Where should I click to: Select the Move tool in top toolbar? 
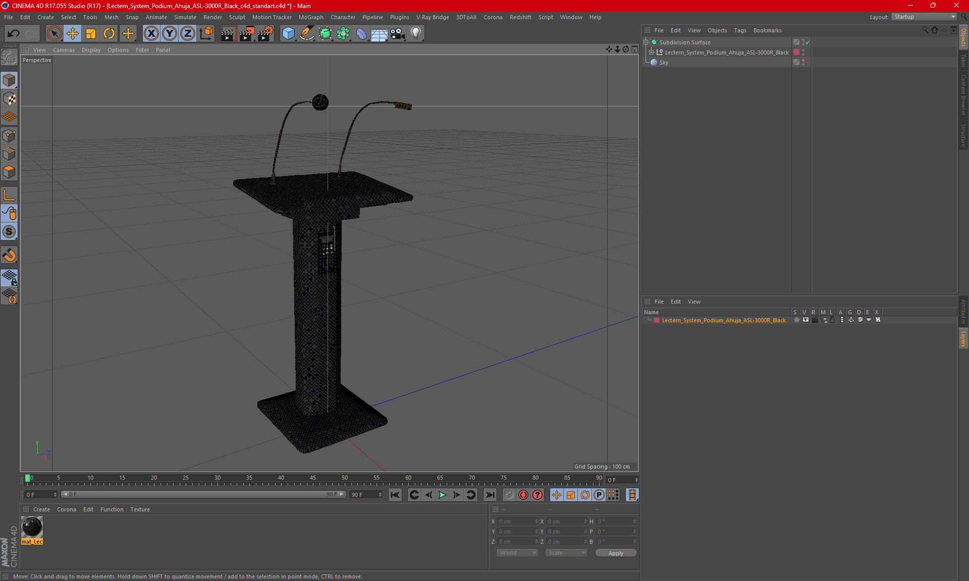[x=73, y=33]
